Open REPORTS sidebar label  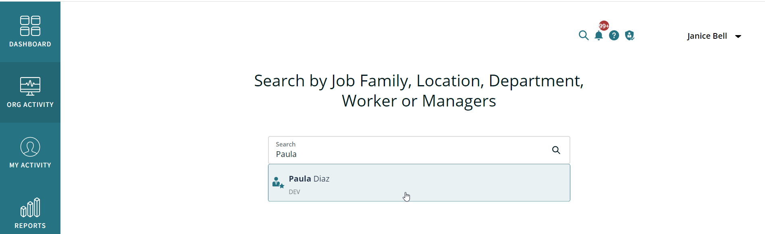click(x=30, y=226)
